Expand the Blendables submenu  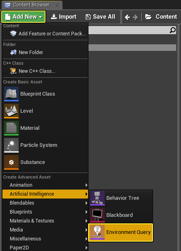(45, 203)
